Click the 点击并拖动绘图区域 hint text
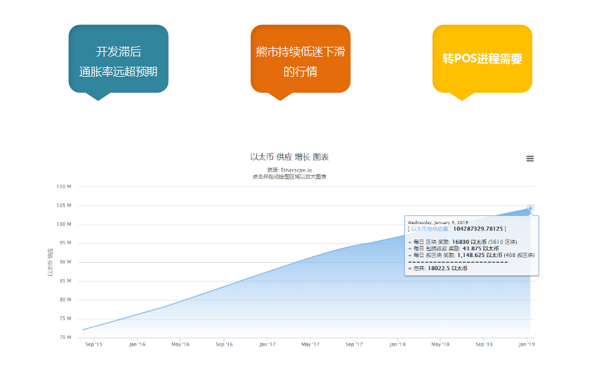 (x=289, y=177)
